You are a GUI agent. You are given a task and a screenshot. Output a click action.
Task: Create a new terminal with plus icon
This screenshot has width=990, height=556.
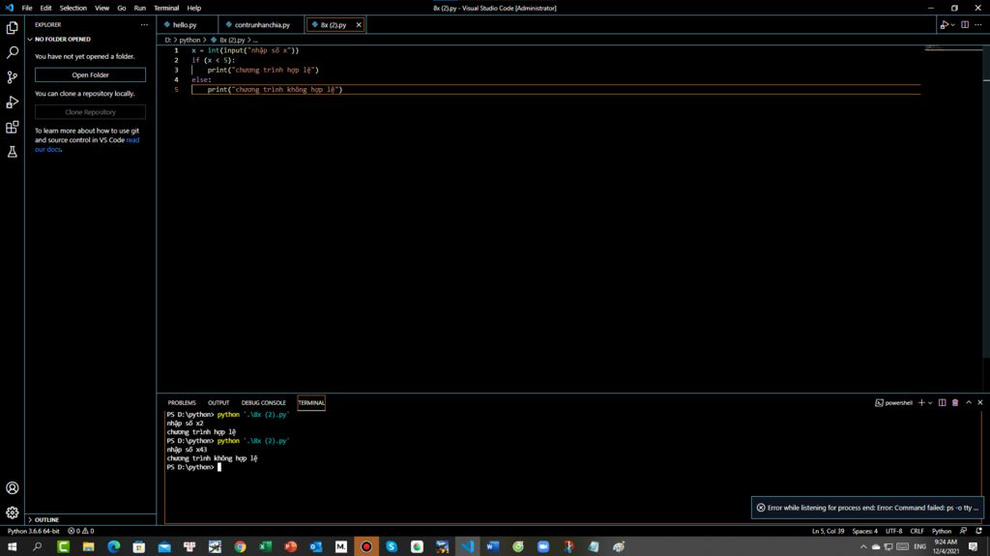(921, 402)
